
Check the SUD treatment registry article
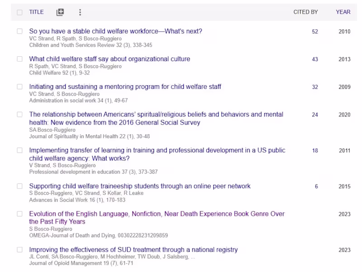pyautogui.click(x=19, y=250)
